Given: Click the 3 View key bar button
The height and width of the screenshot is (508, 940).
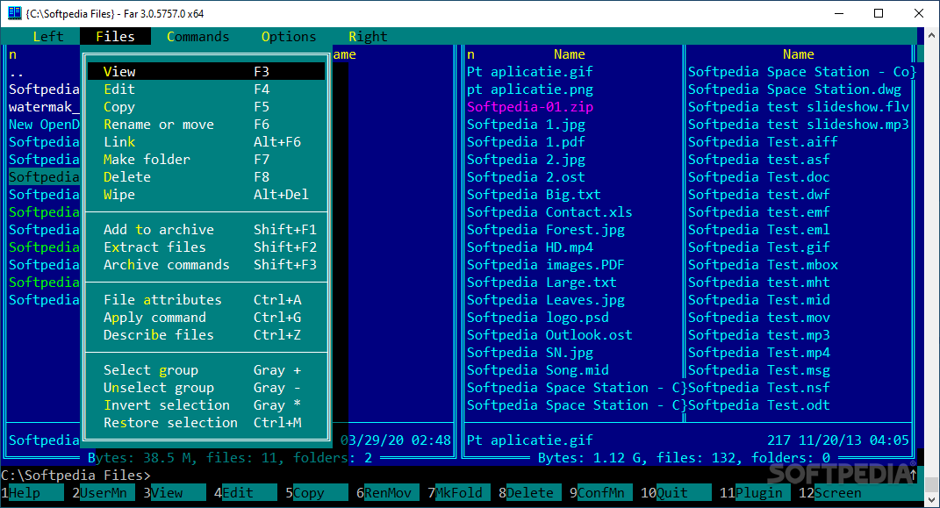Looking at the screenshot, I should click(175, 493).
